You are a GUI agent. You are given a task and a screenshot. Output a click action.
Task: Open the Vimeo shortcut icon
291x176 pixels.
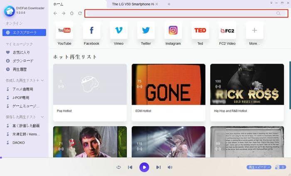tap(118, 30)
